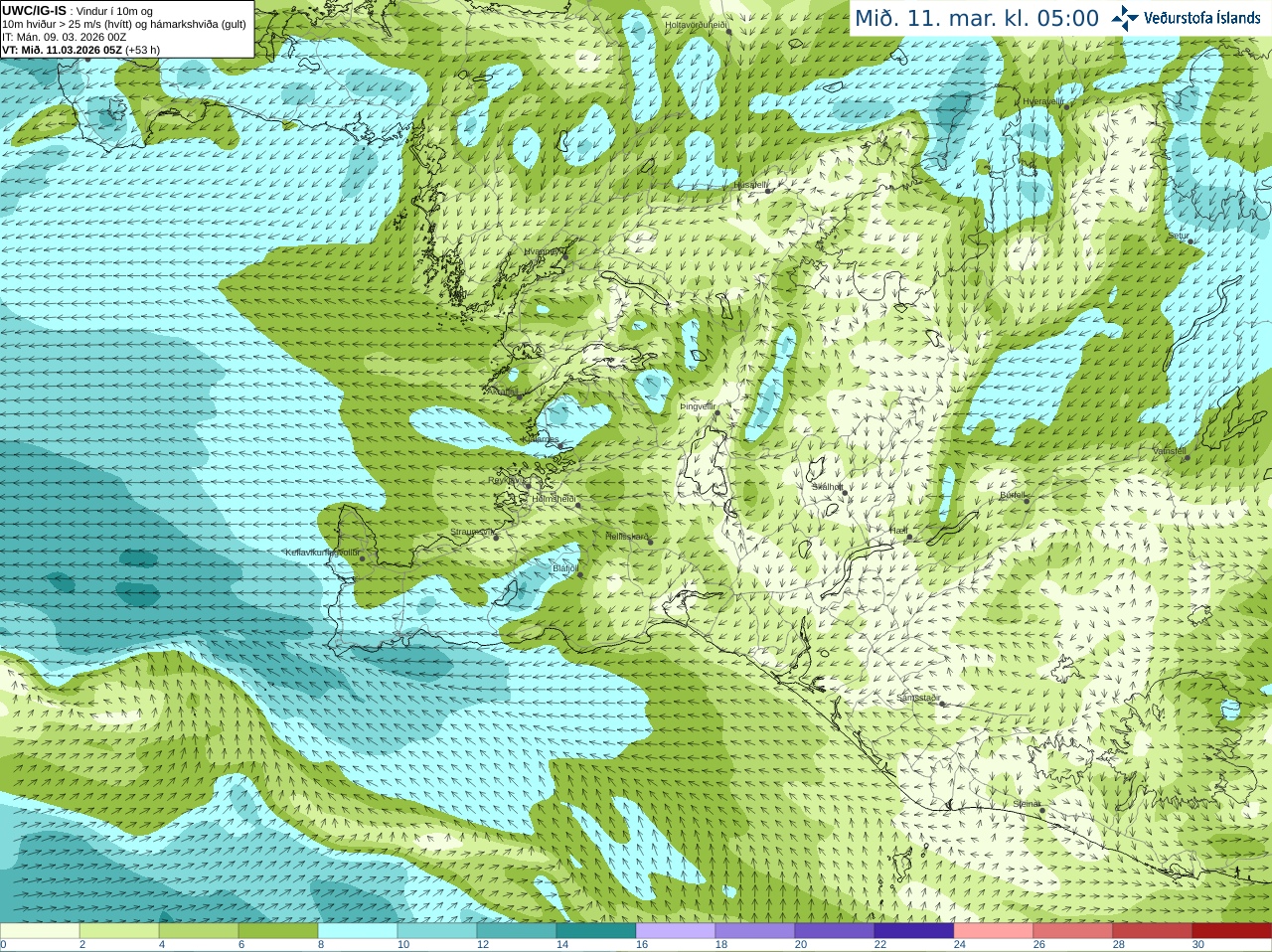This screenshot has height=952, width=1272.
Task: Click the 'Mið. 11. mar. kl. 05:00' header
Action: 977,18
